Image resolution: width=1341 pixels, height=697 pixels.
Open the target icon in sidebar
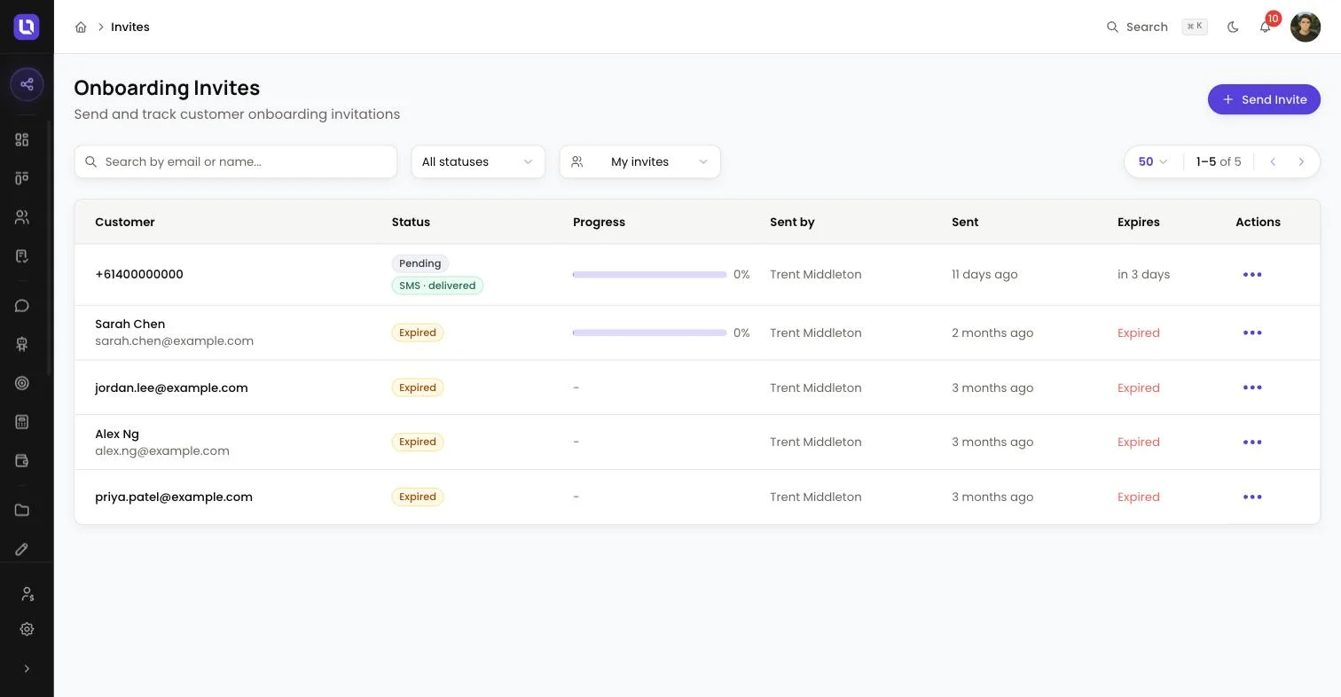pos(22,383)
